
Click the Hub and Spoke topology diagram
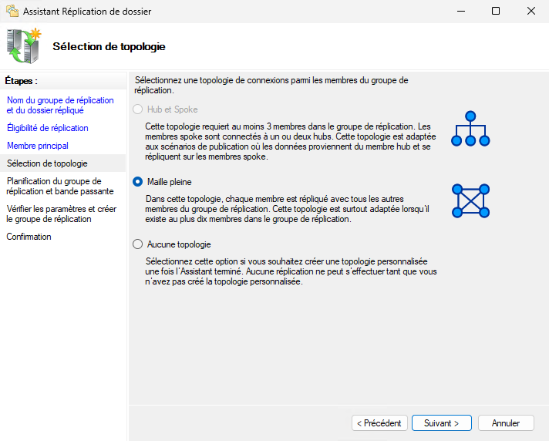[x=470, y=129]
